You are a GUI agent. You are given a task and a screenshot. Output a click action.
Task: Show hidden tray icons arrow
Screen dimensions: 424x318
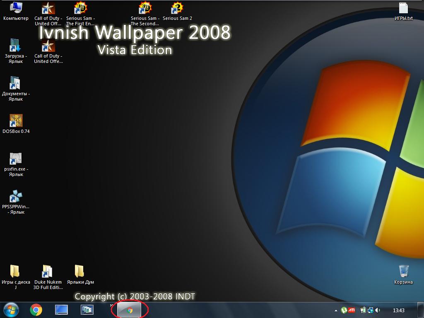(x=336, y=311)
